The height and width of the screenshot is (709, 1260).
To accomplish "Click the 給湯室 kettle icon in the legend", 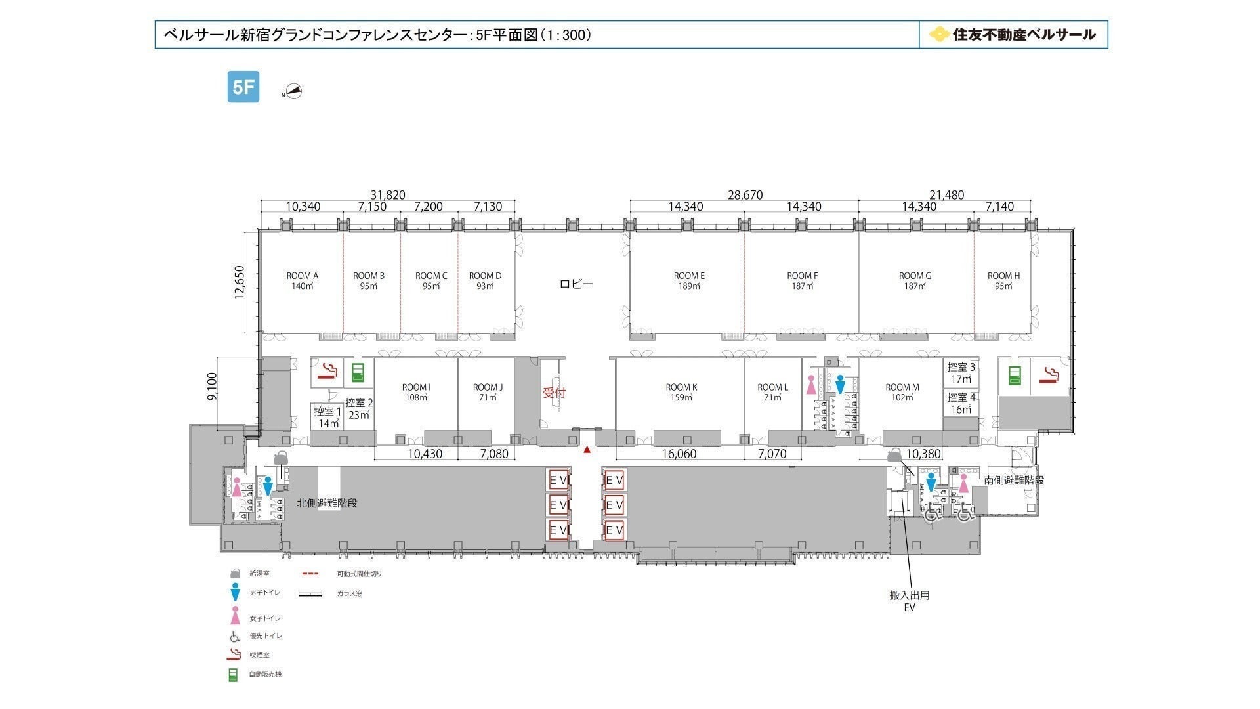I will pyautogui.click(x=234, y=574).
